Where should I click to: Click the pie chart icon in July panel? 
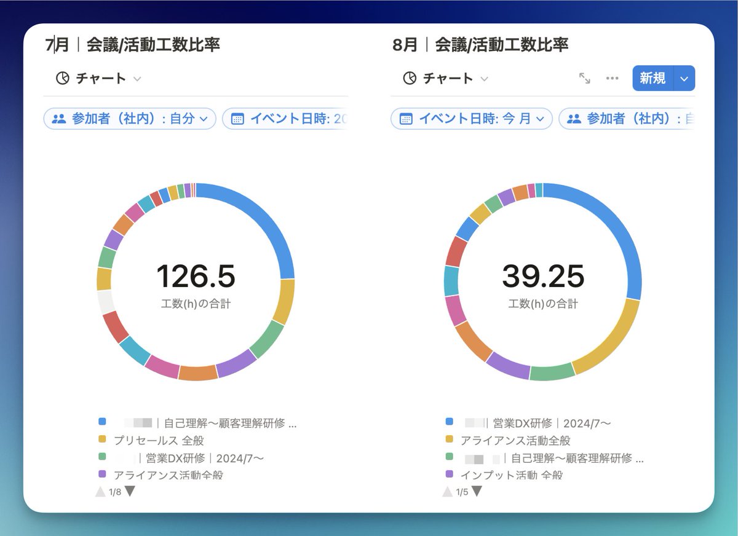(x=62, y=78)
